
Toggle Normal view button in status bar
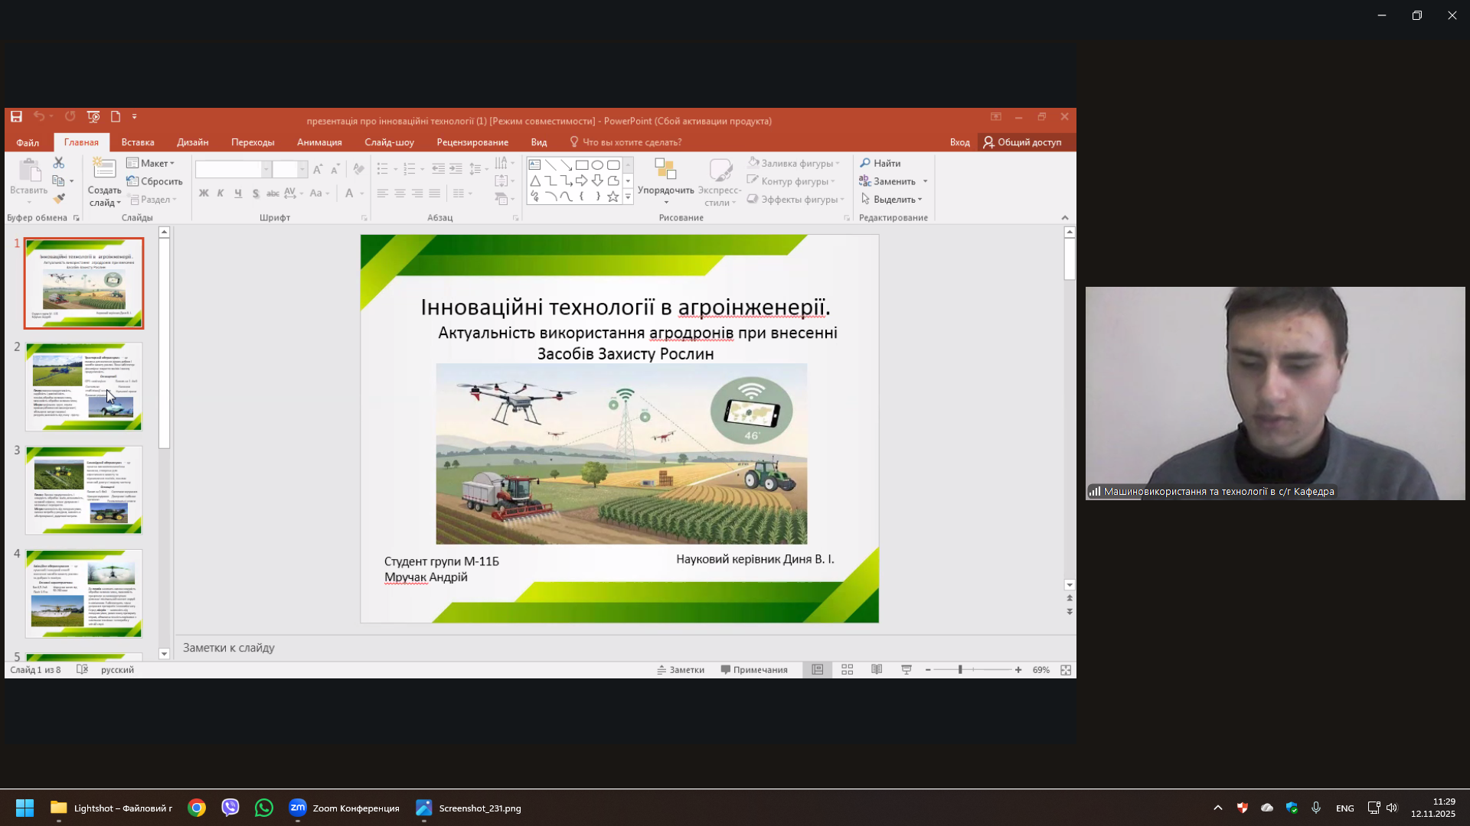(818, 670)
